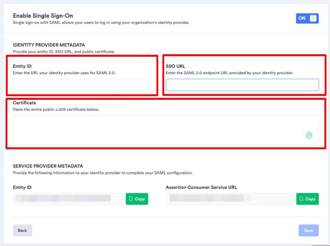Screen dimensions: 330x246
Task: Click the Certificate label
Action: 24,103
